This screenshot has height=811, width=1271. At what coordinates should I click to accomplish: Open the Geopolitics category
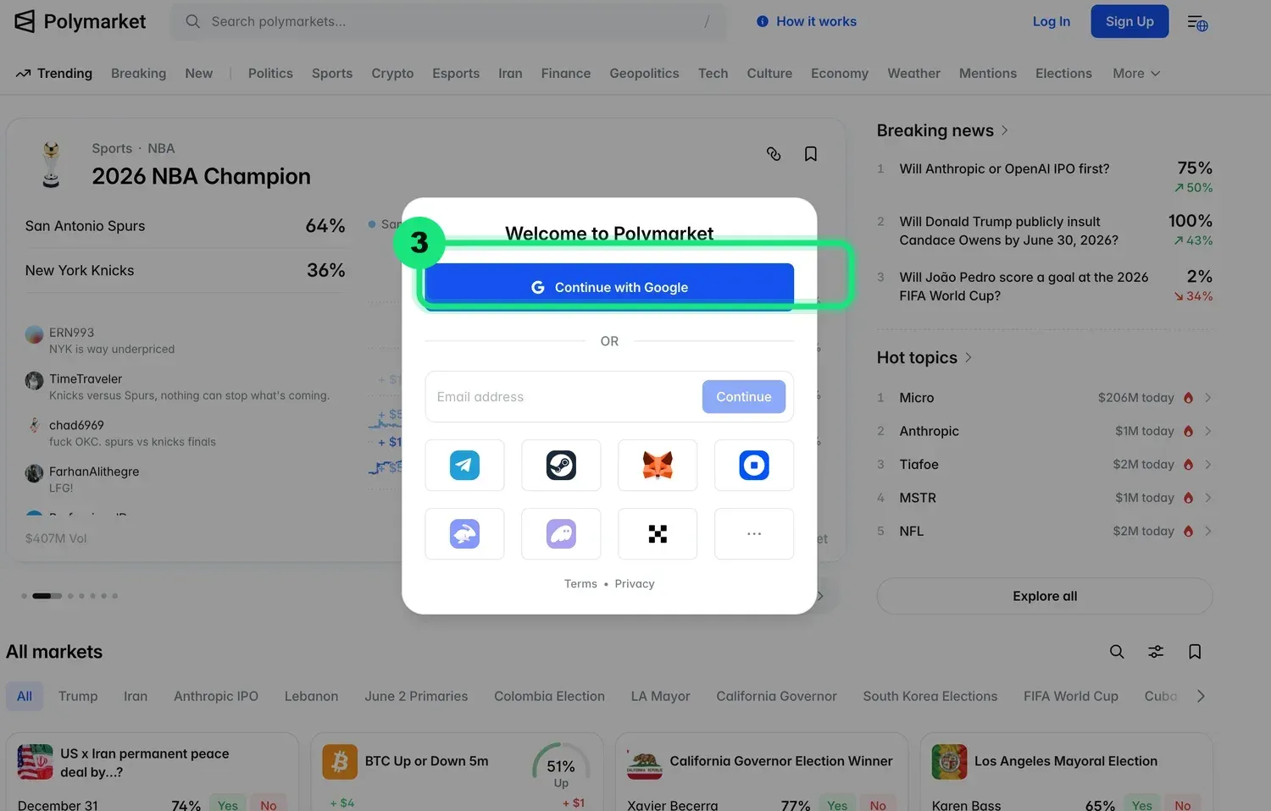644,74
